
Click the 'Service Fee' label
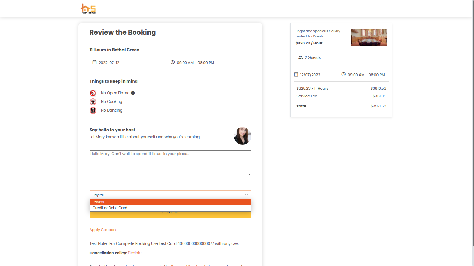pos(307,96)
